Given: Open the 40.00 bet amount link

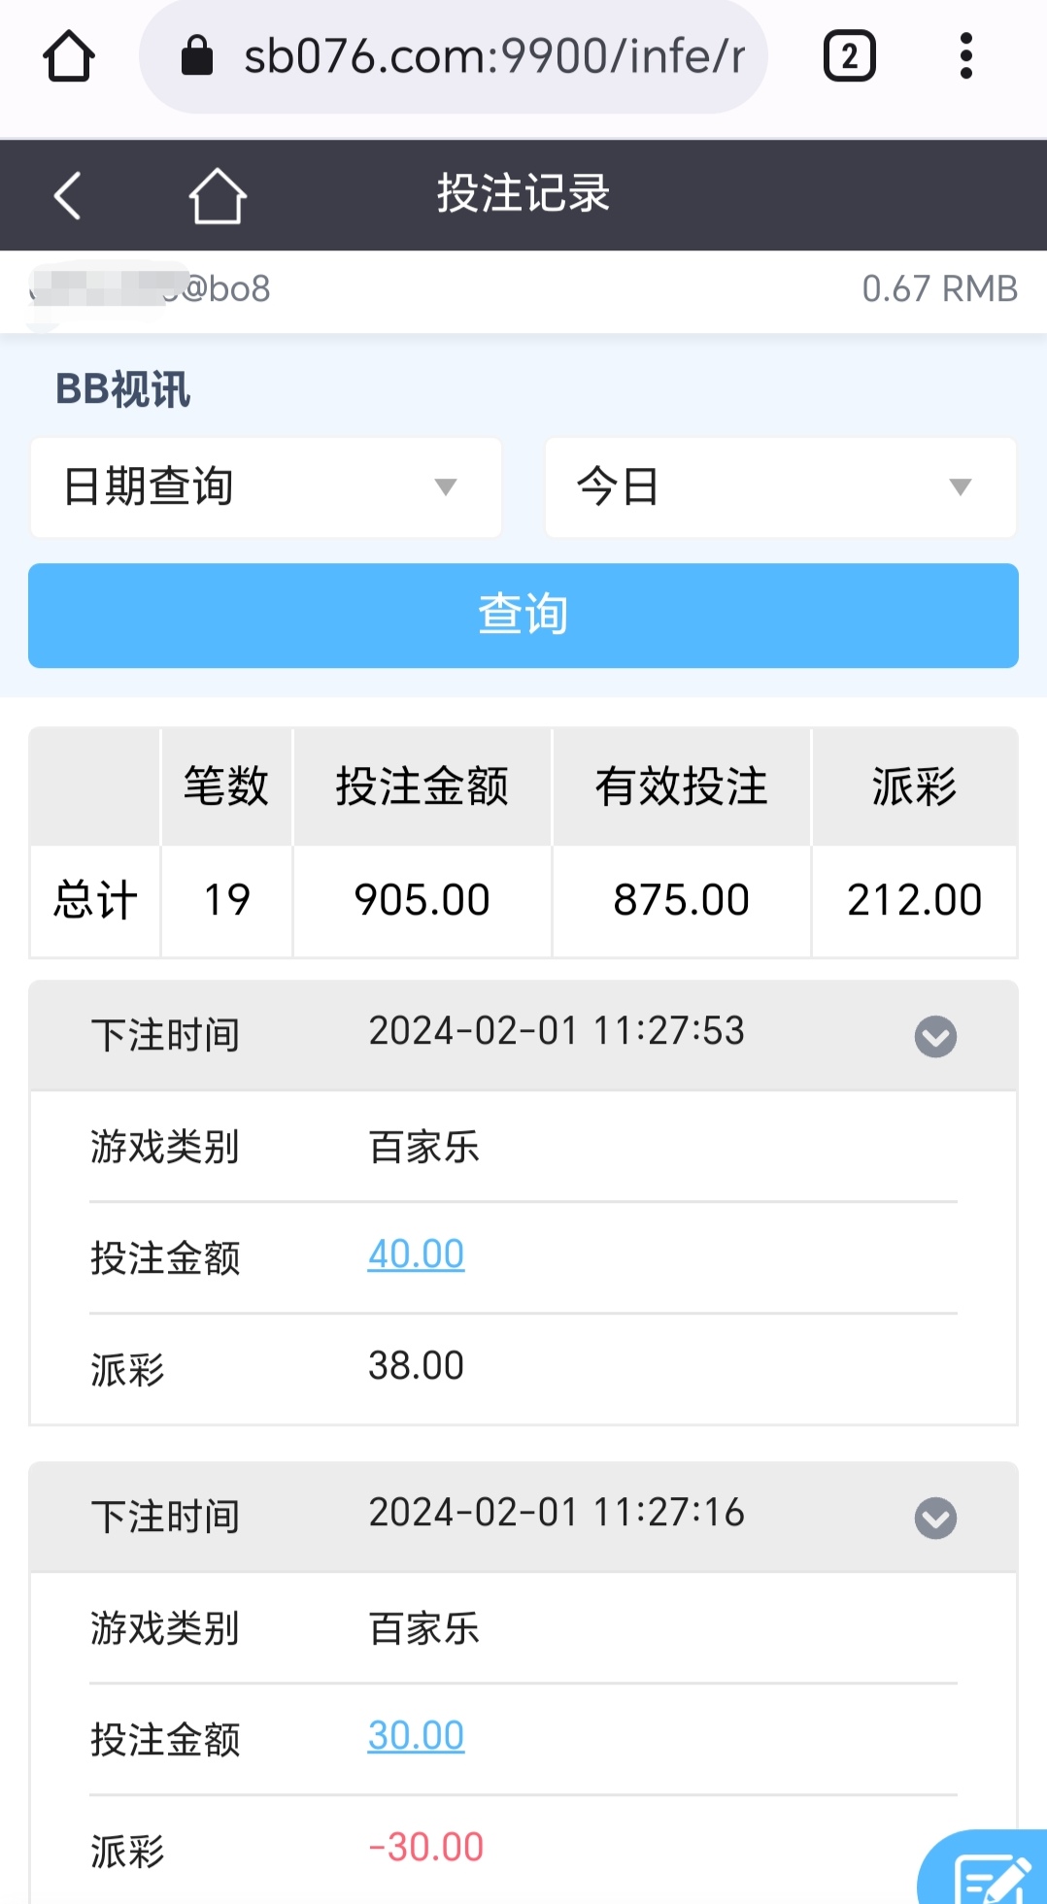Looking at the screenshot, I should (416, 1254).
